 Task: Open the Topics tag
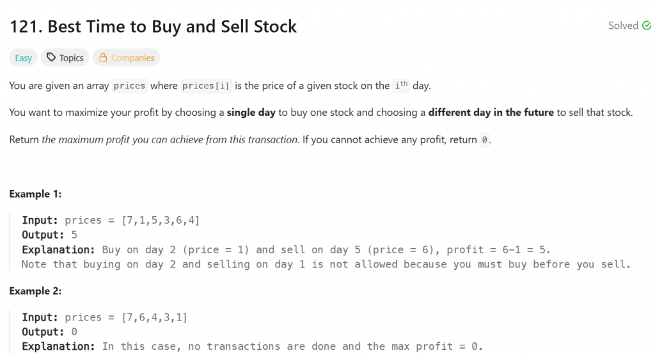pyautogui.click(x=65, y=58)
